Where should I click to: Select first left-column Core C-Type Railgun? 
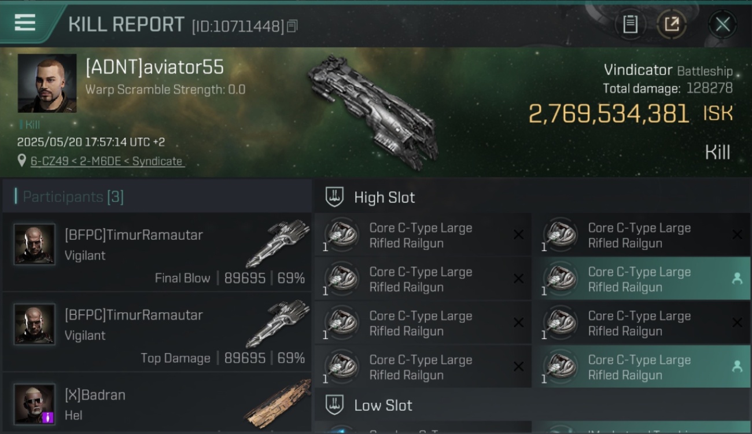[423, 235]
